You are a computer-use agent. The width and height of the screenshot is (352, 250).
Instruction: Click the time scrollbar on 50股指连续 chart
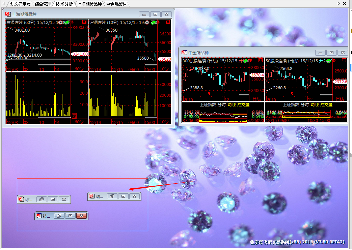click(x=326, y=95)
